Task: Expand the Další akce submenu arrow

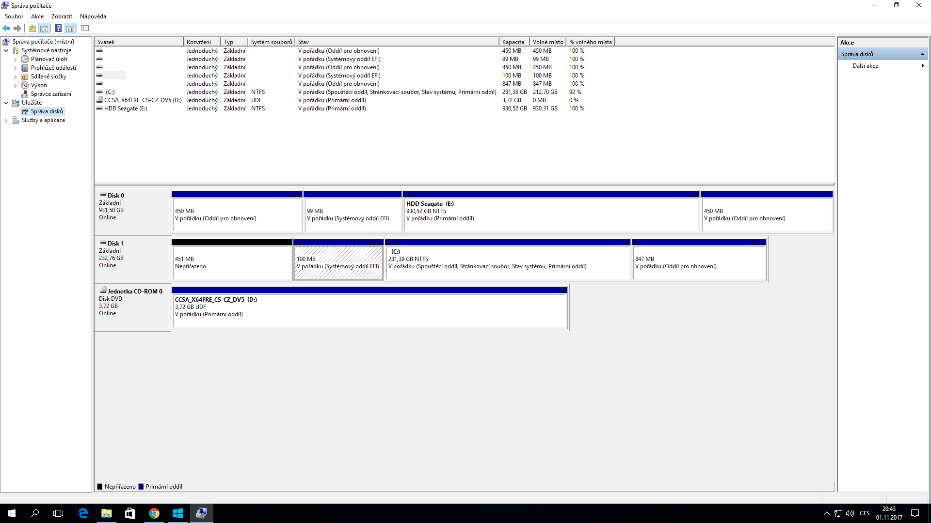Action: pos(922,66)
